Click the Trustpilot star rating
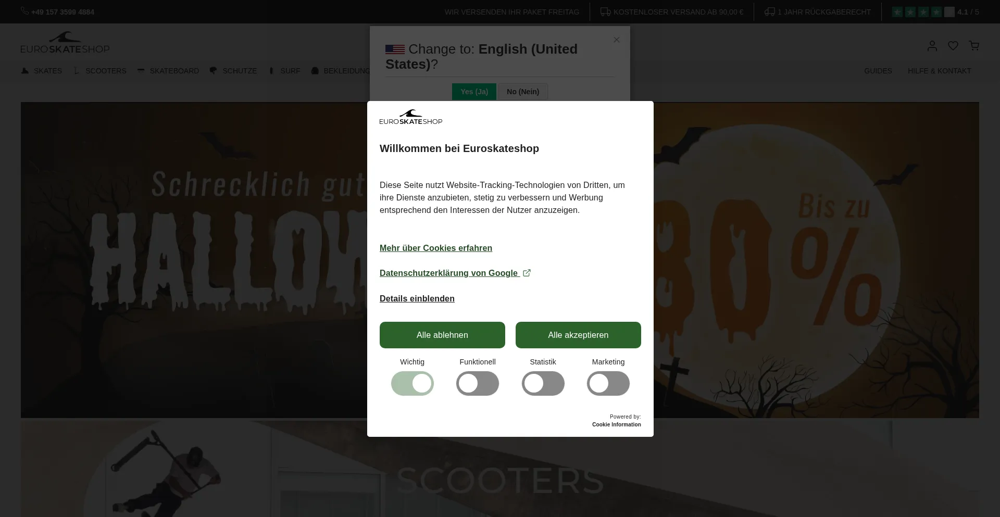The image size is (1000, 517). point(923,12)
